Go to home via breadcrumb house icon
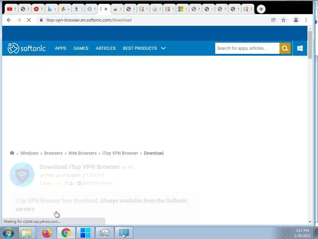 coord(12,153)
